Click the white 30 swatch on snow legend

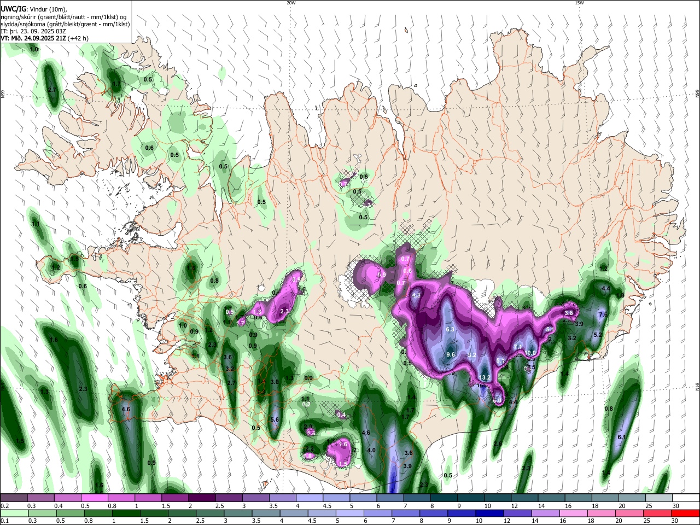click(x=685, y=498)
